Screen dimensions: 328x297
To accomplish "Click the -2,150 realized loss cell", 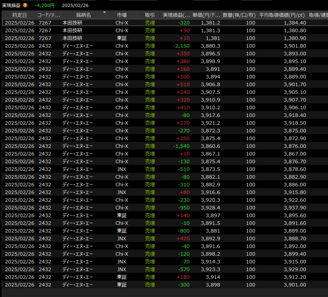I will [x=181, y=46].
